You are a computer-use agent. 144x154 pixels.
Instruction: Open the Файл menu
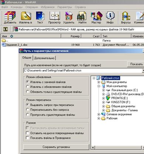(5, 7)
